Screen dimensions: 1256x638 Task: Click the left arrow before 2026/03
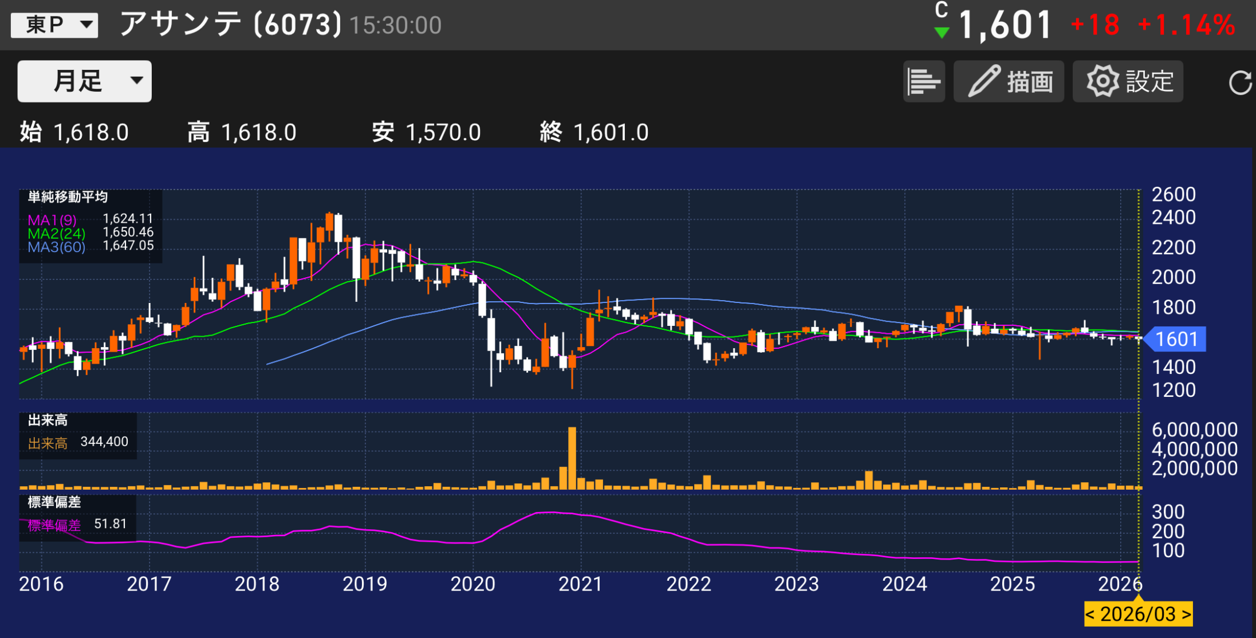click(x=1090, y=615)
